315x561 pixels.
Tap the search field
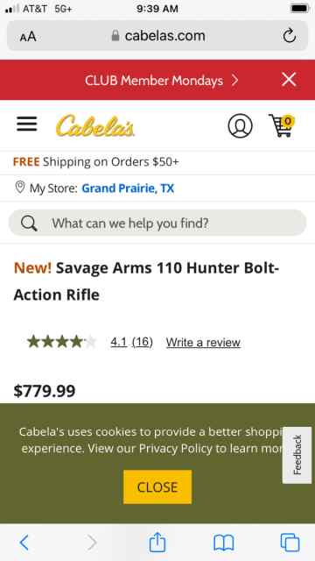[157, 223]
